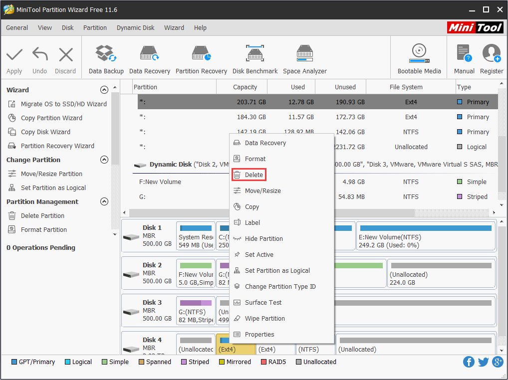Choose Data Recovery in context menu

point(281,143)
